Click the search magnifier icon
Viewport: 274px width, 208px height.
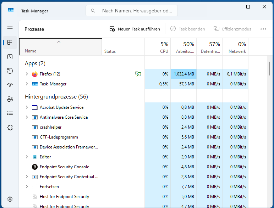coord(93,11)
